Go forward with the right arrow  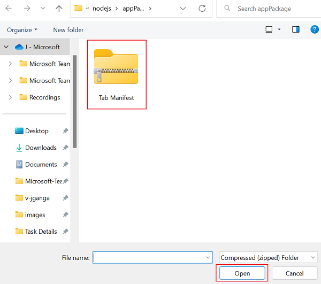point(27,9)
